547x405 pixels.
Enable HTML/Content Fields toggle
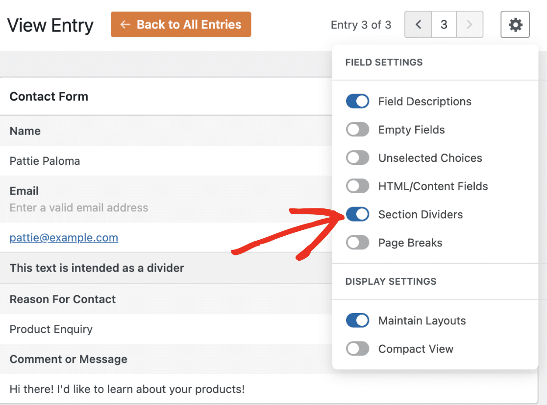click(x=358, y=186)
